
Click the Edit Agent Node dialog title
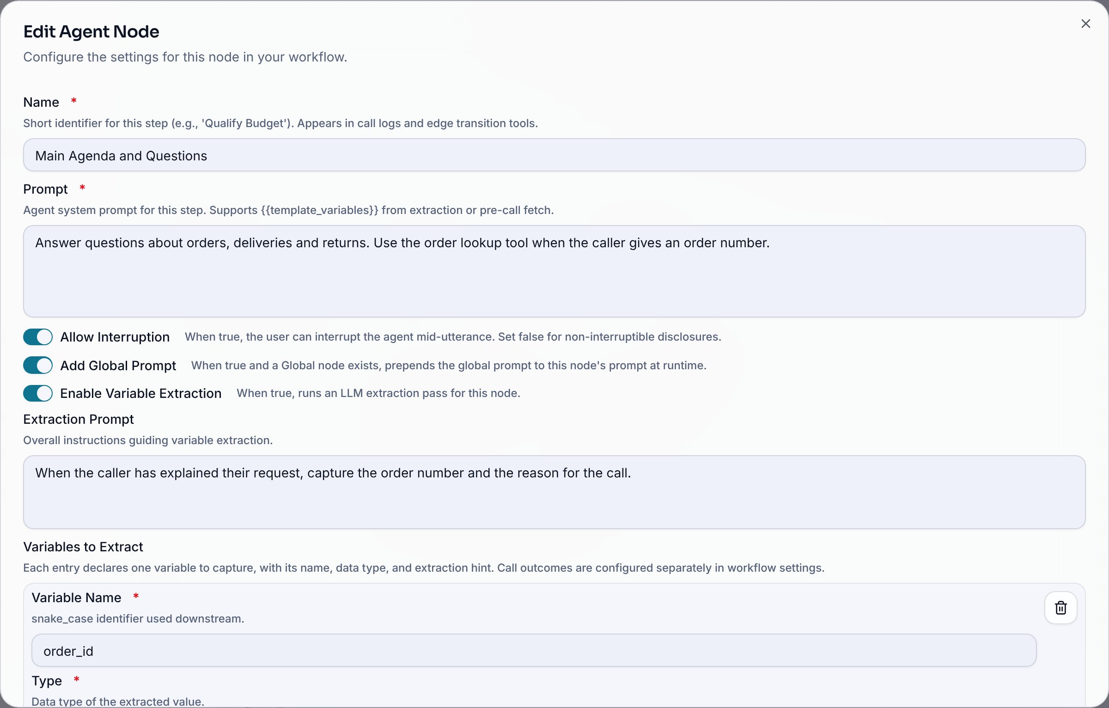(91, 31)
